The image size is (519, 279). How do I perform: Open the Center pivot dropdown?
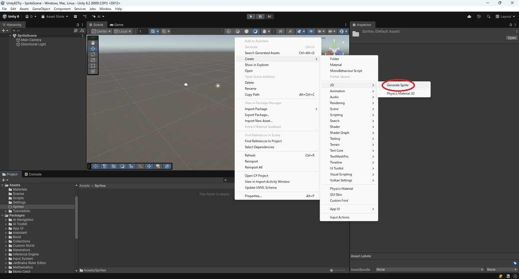pos(101,31)
